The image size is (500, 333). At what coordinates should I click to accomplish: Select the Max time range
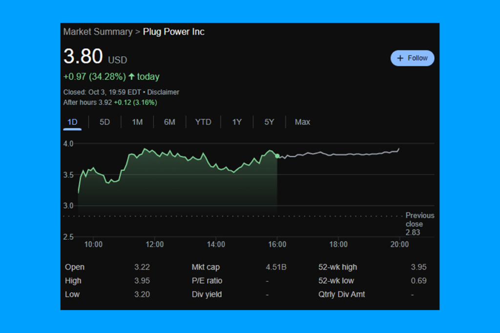coord(302,122)
